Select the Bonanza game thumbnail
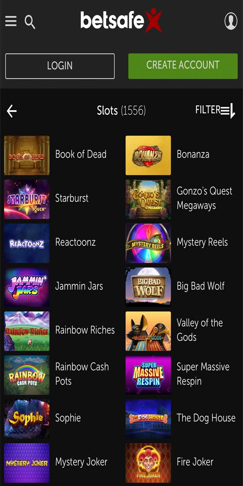This screenshot has width=243, height=486. pos(148,156)
